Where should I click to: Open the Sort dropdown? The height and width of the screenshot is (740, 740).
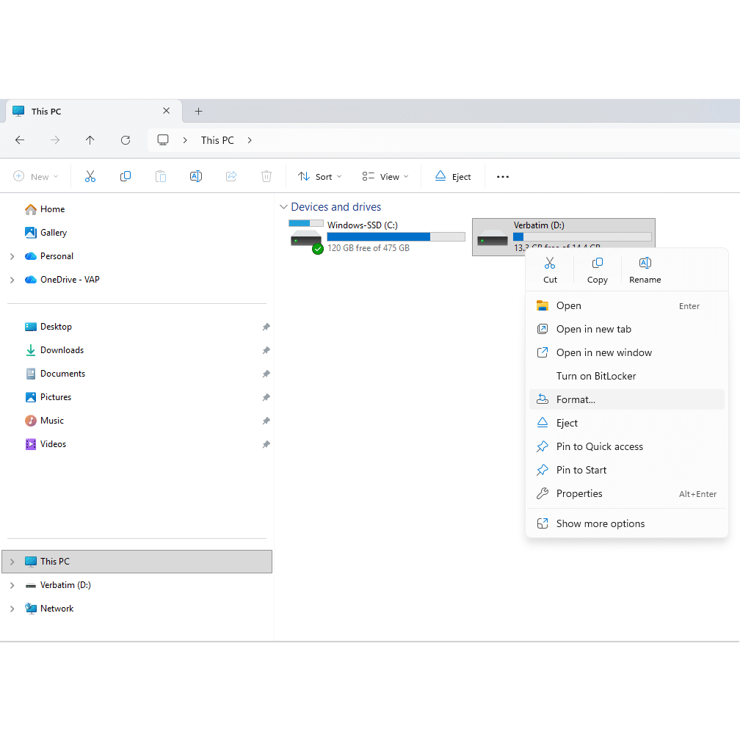[x=319, y=176]
